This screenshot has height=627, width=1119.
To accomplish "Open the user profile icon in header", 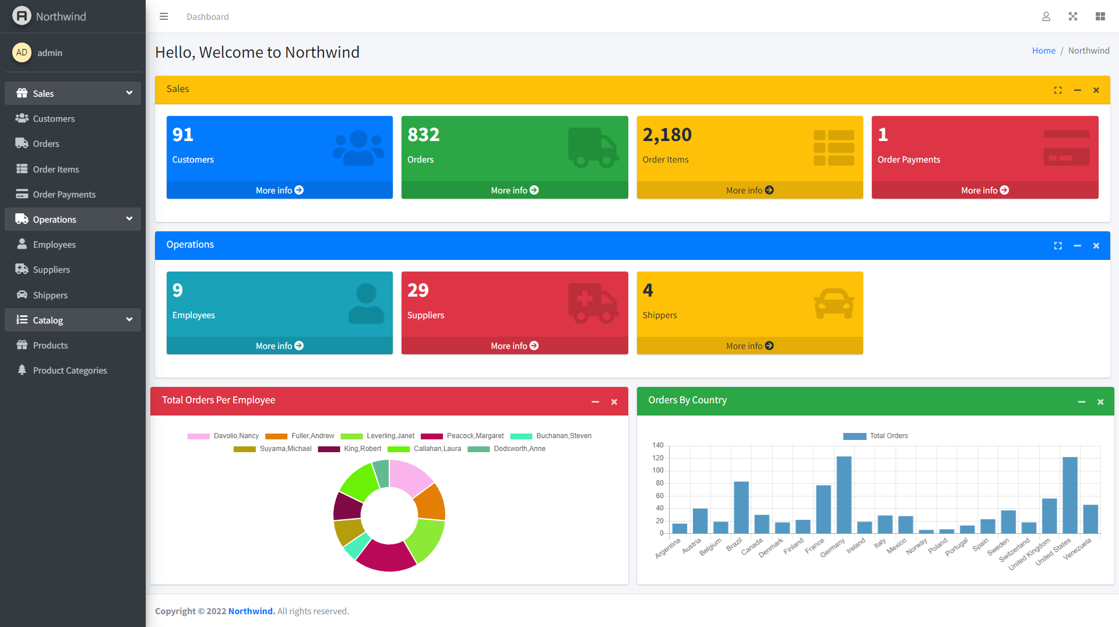I will (1046, 16).
